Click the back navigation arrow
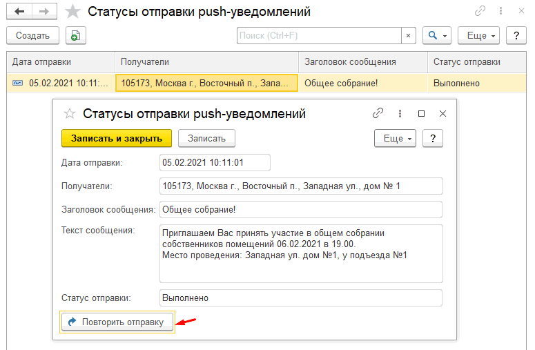The image size is (535, 350). tap(21, 12)
